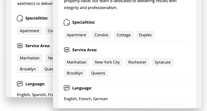Choose the Rochester service area tag

point(137,62)
